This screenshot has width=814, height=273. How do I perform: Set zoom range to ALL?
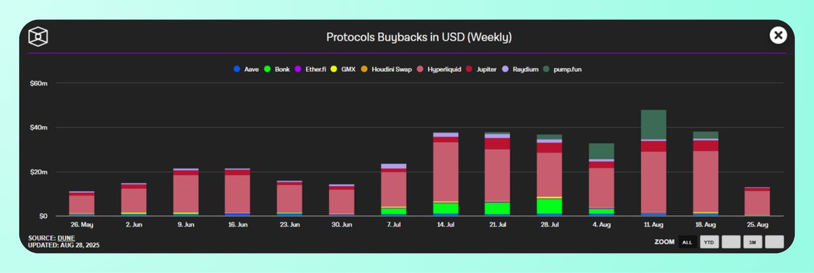pyautogui.click(x=687, y=242)
